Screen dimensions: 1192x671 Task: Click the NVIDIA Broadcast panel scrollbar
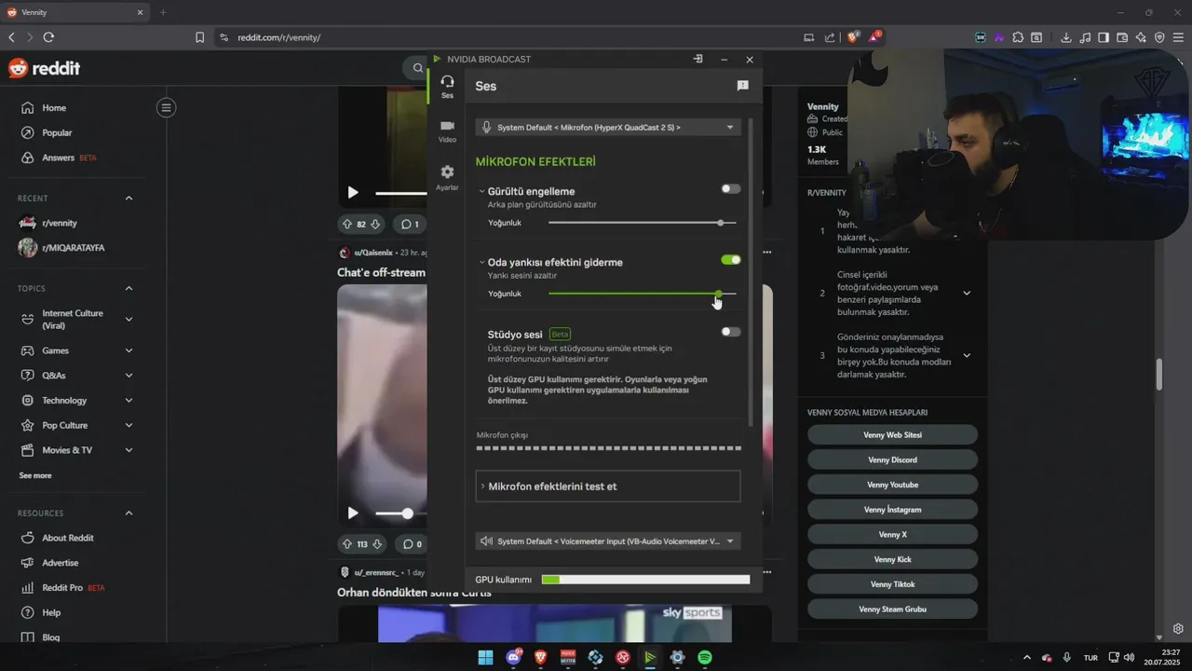coord(751,270)
